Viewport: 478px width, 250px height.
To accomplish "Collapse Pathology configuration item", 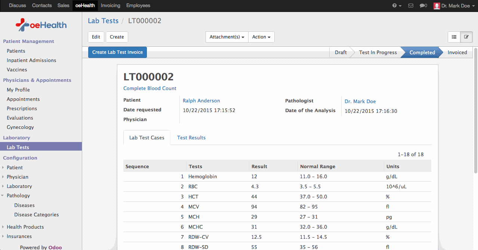I will [x=18, y=195].
